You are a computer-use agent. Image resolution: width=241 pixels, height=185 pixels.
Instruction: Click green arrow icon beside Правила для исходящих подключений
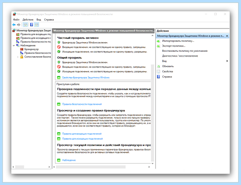pyautogui.click(x=59, y=139)
